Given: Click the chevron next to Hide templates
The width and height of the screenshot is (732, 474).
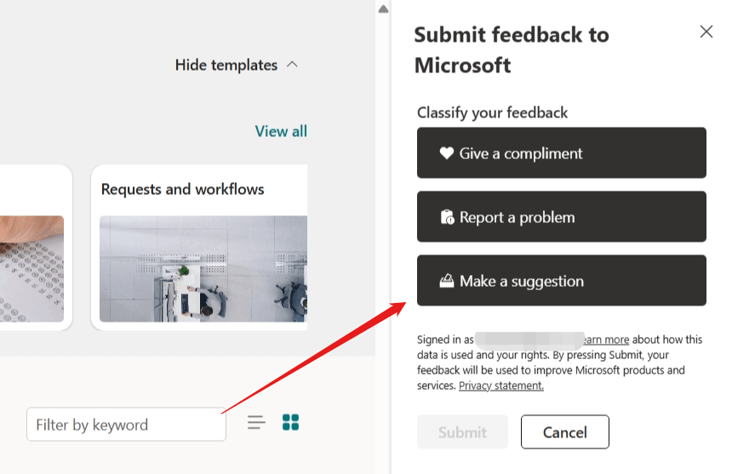Looking at the screenshot, I should 292,65.
